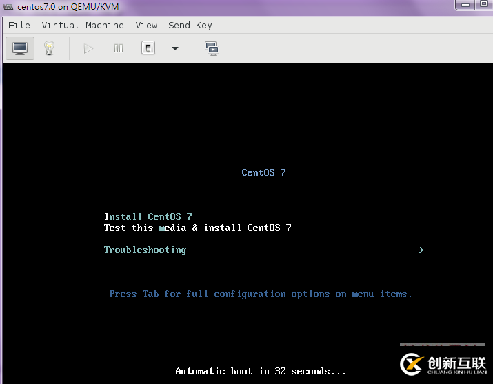Power on the virtual machine with the run button
This screenshot has height=384, width=493.
pyautogui.click(x=88, y=48)
